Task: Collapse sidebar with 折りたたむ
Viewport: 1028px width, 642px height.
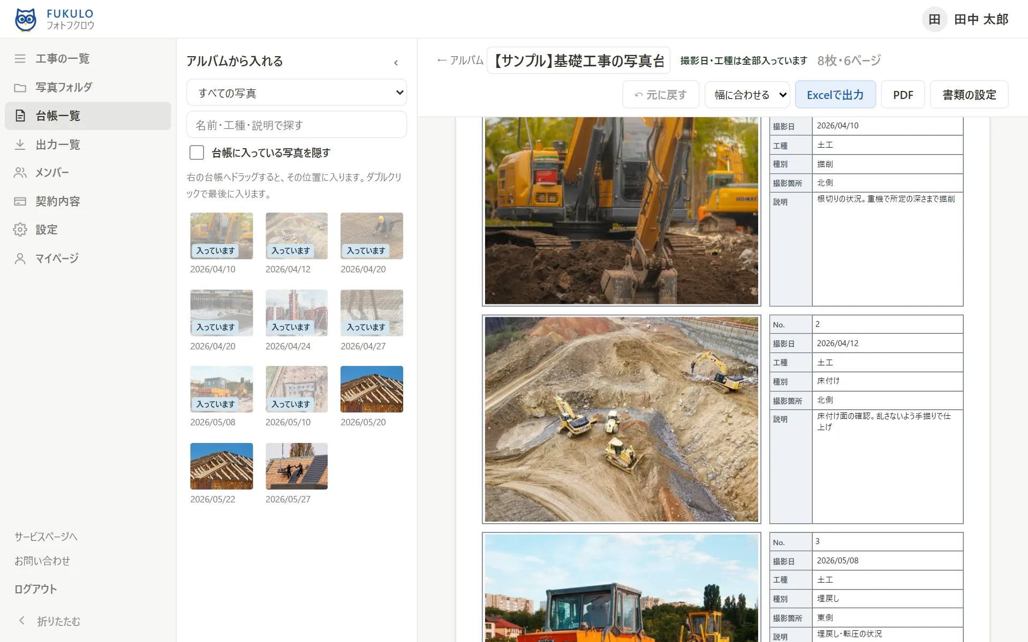Action: click(48, 621)
